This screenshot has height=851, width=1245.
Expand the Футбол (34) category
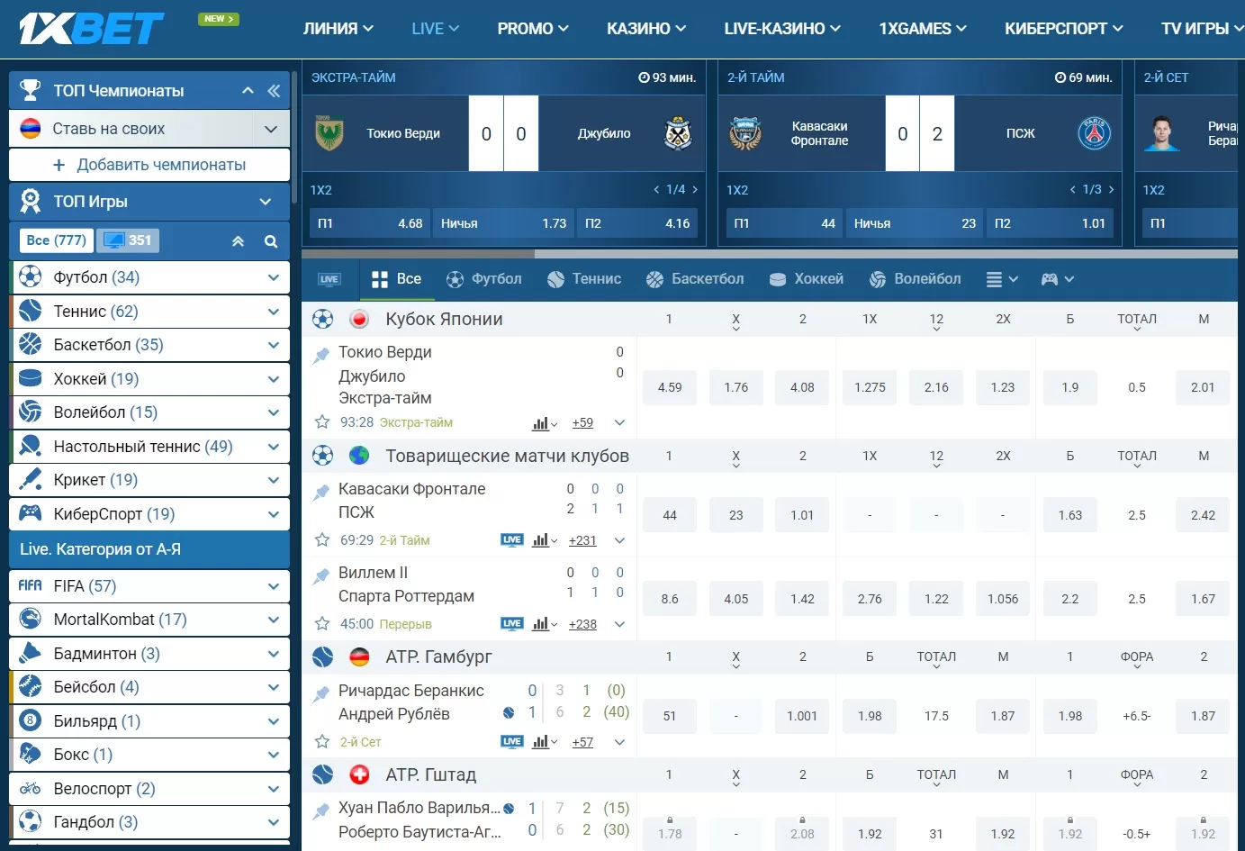point(273,277)
